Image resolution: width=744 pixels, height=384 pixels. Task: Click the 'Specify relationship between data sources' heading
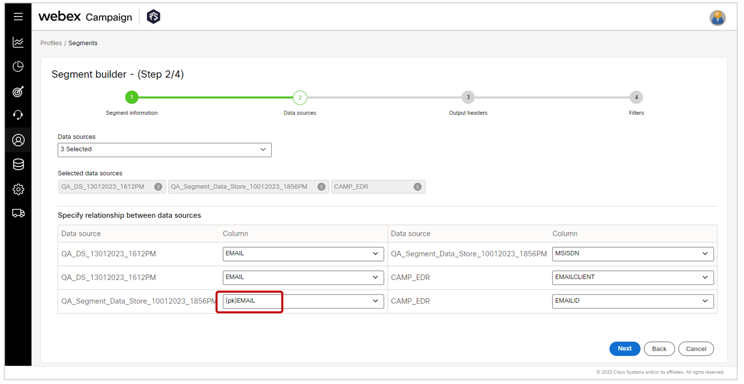[129, 216]
